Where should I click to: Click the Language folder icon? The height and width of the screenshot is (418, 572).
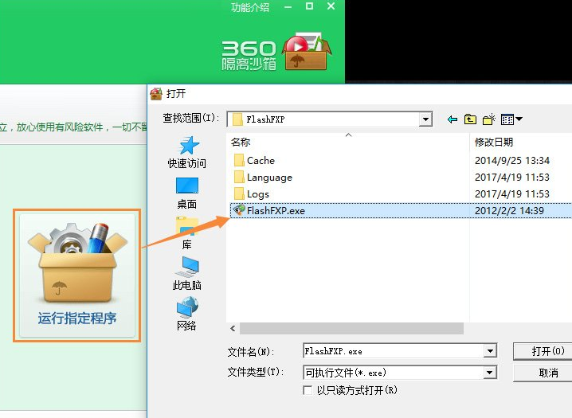point(239,177)
